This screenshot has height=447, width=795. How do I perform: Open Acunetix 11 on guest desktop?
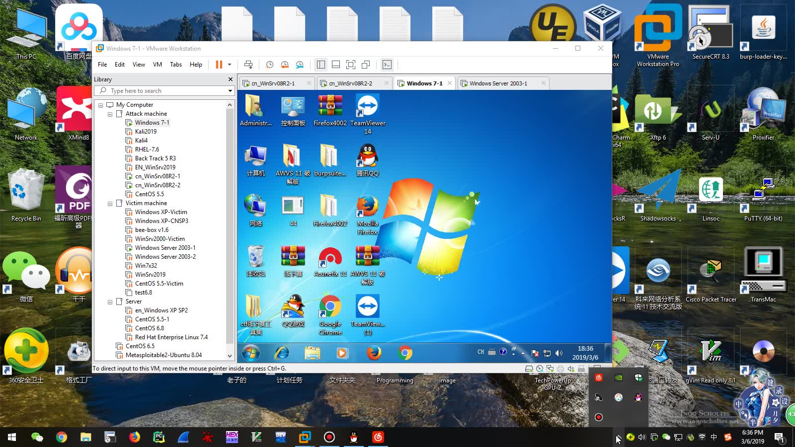tap(330, 262)
